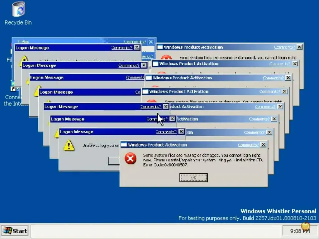Image resolution: width=319 pixels, height=239 pixels.
Task: Click the 9:08 PM taskbar clock
Action: coord(300,231)
